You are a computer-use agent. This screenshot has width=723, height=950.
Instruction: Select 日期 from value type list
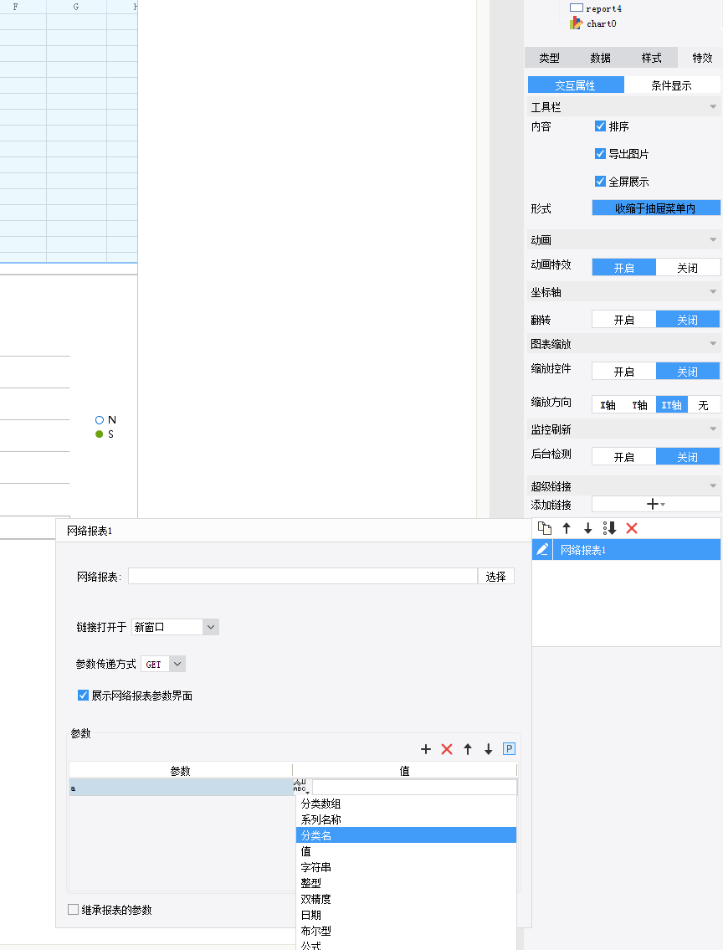coord(407,915)
